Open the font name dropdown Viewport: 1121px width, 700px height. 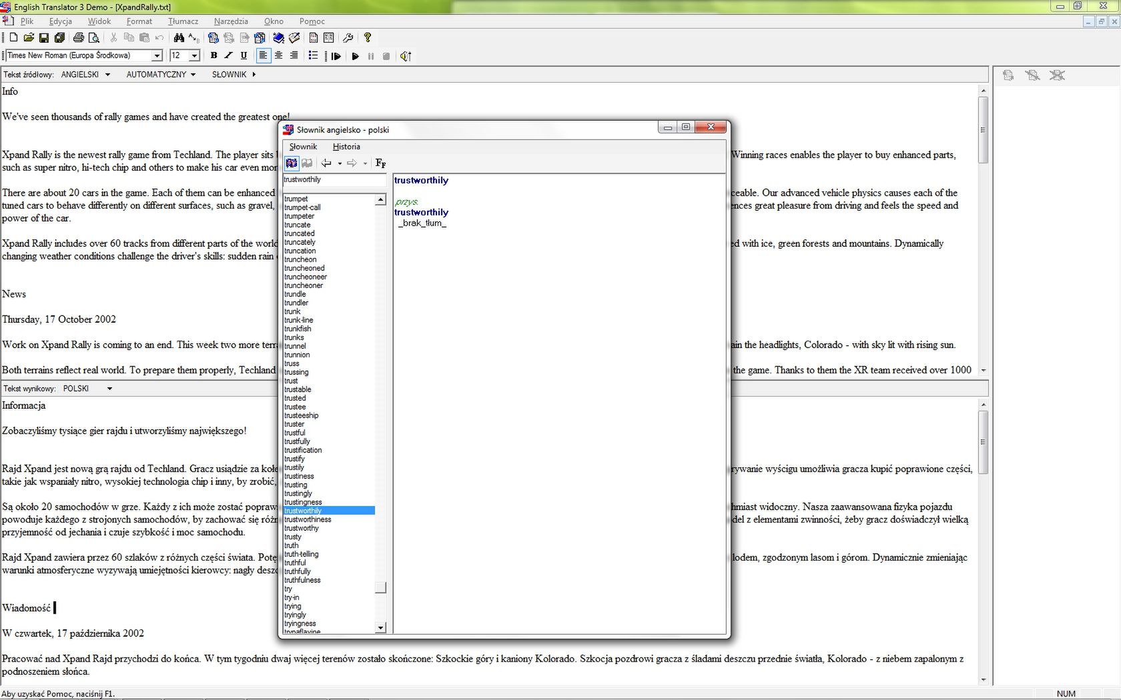[157, 56]
